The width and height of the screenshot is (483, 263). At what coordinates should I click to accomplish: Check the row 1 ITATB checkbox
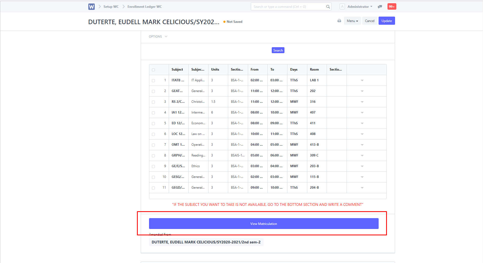pyautogui.click(x=153, y=81)
